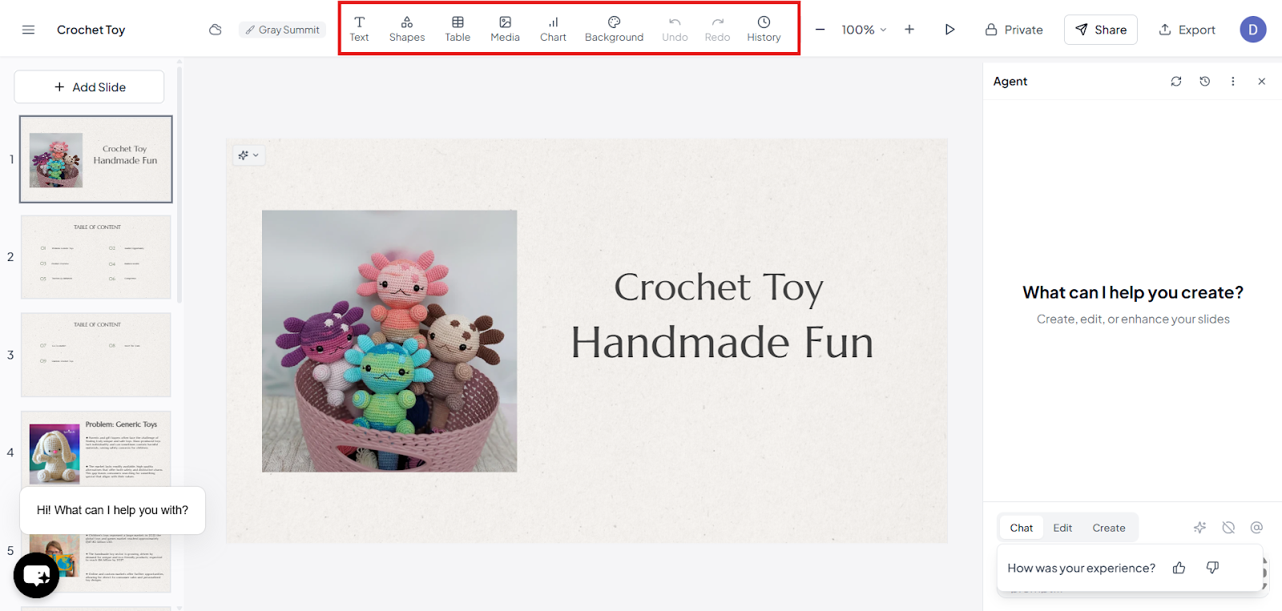Screen dimensions: 1282x611
Task: Open Background settings
Action: pyautogui.click(x=614, y=29)
